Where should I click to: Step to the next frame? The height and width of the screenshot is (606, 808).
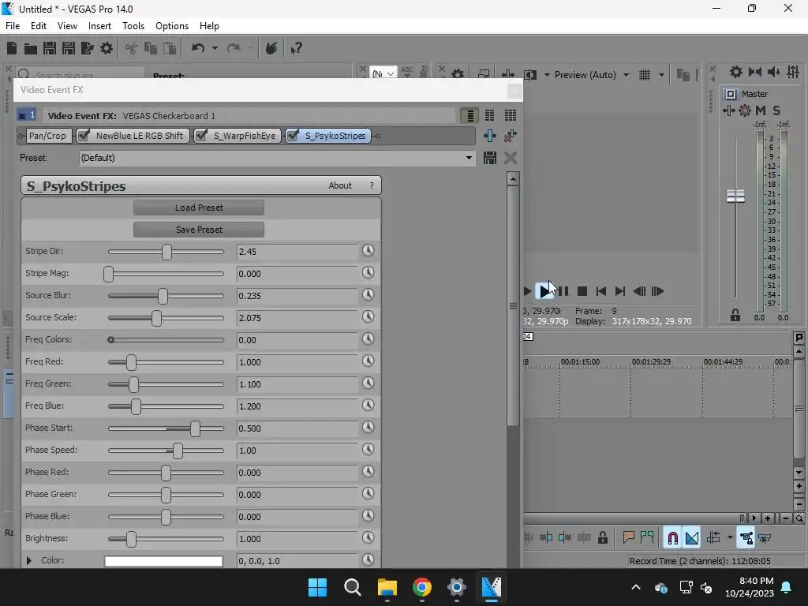(657, 291)
